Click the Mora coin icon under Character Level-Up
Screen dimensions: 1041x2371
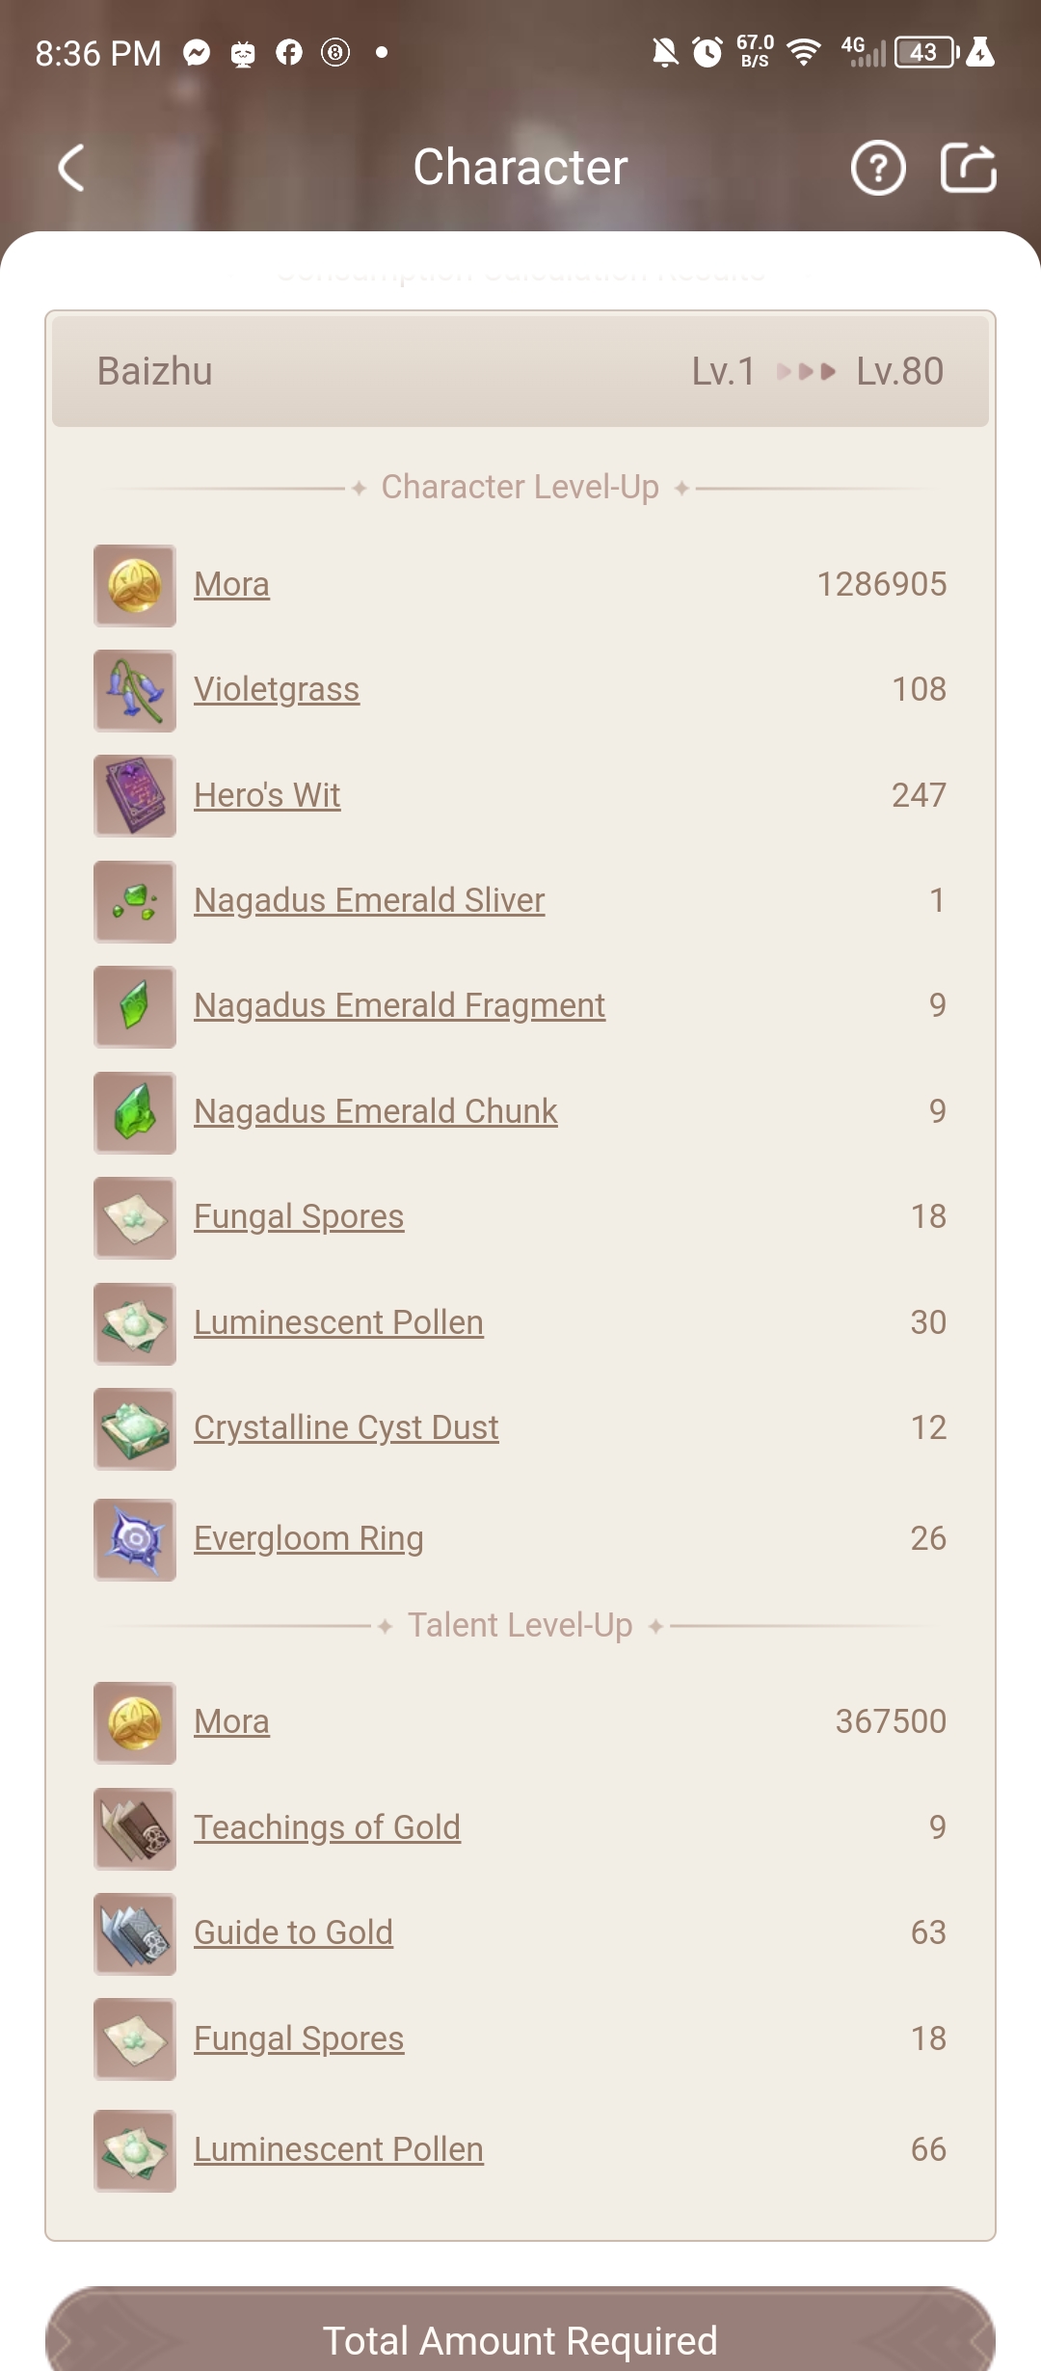[x=134, y=584]
